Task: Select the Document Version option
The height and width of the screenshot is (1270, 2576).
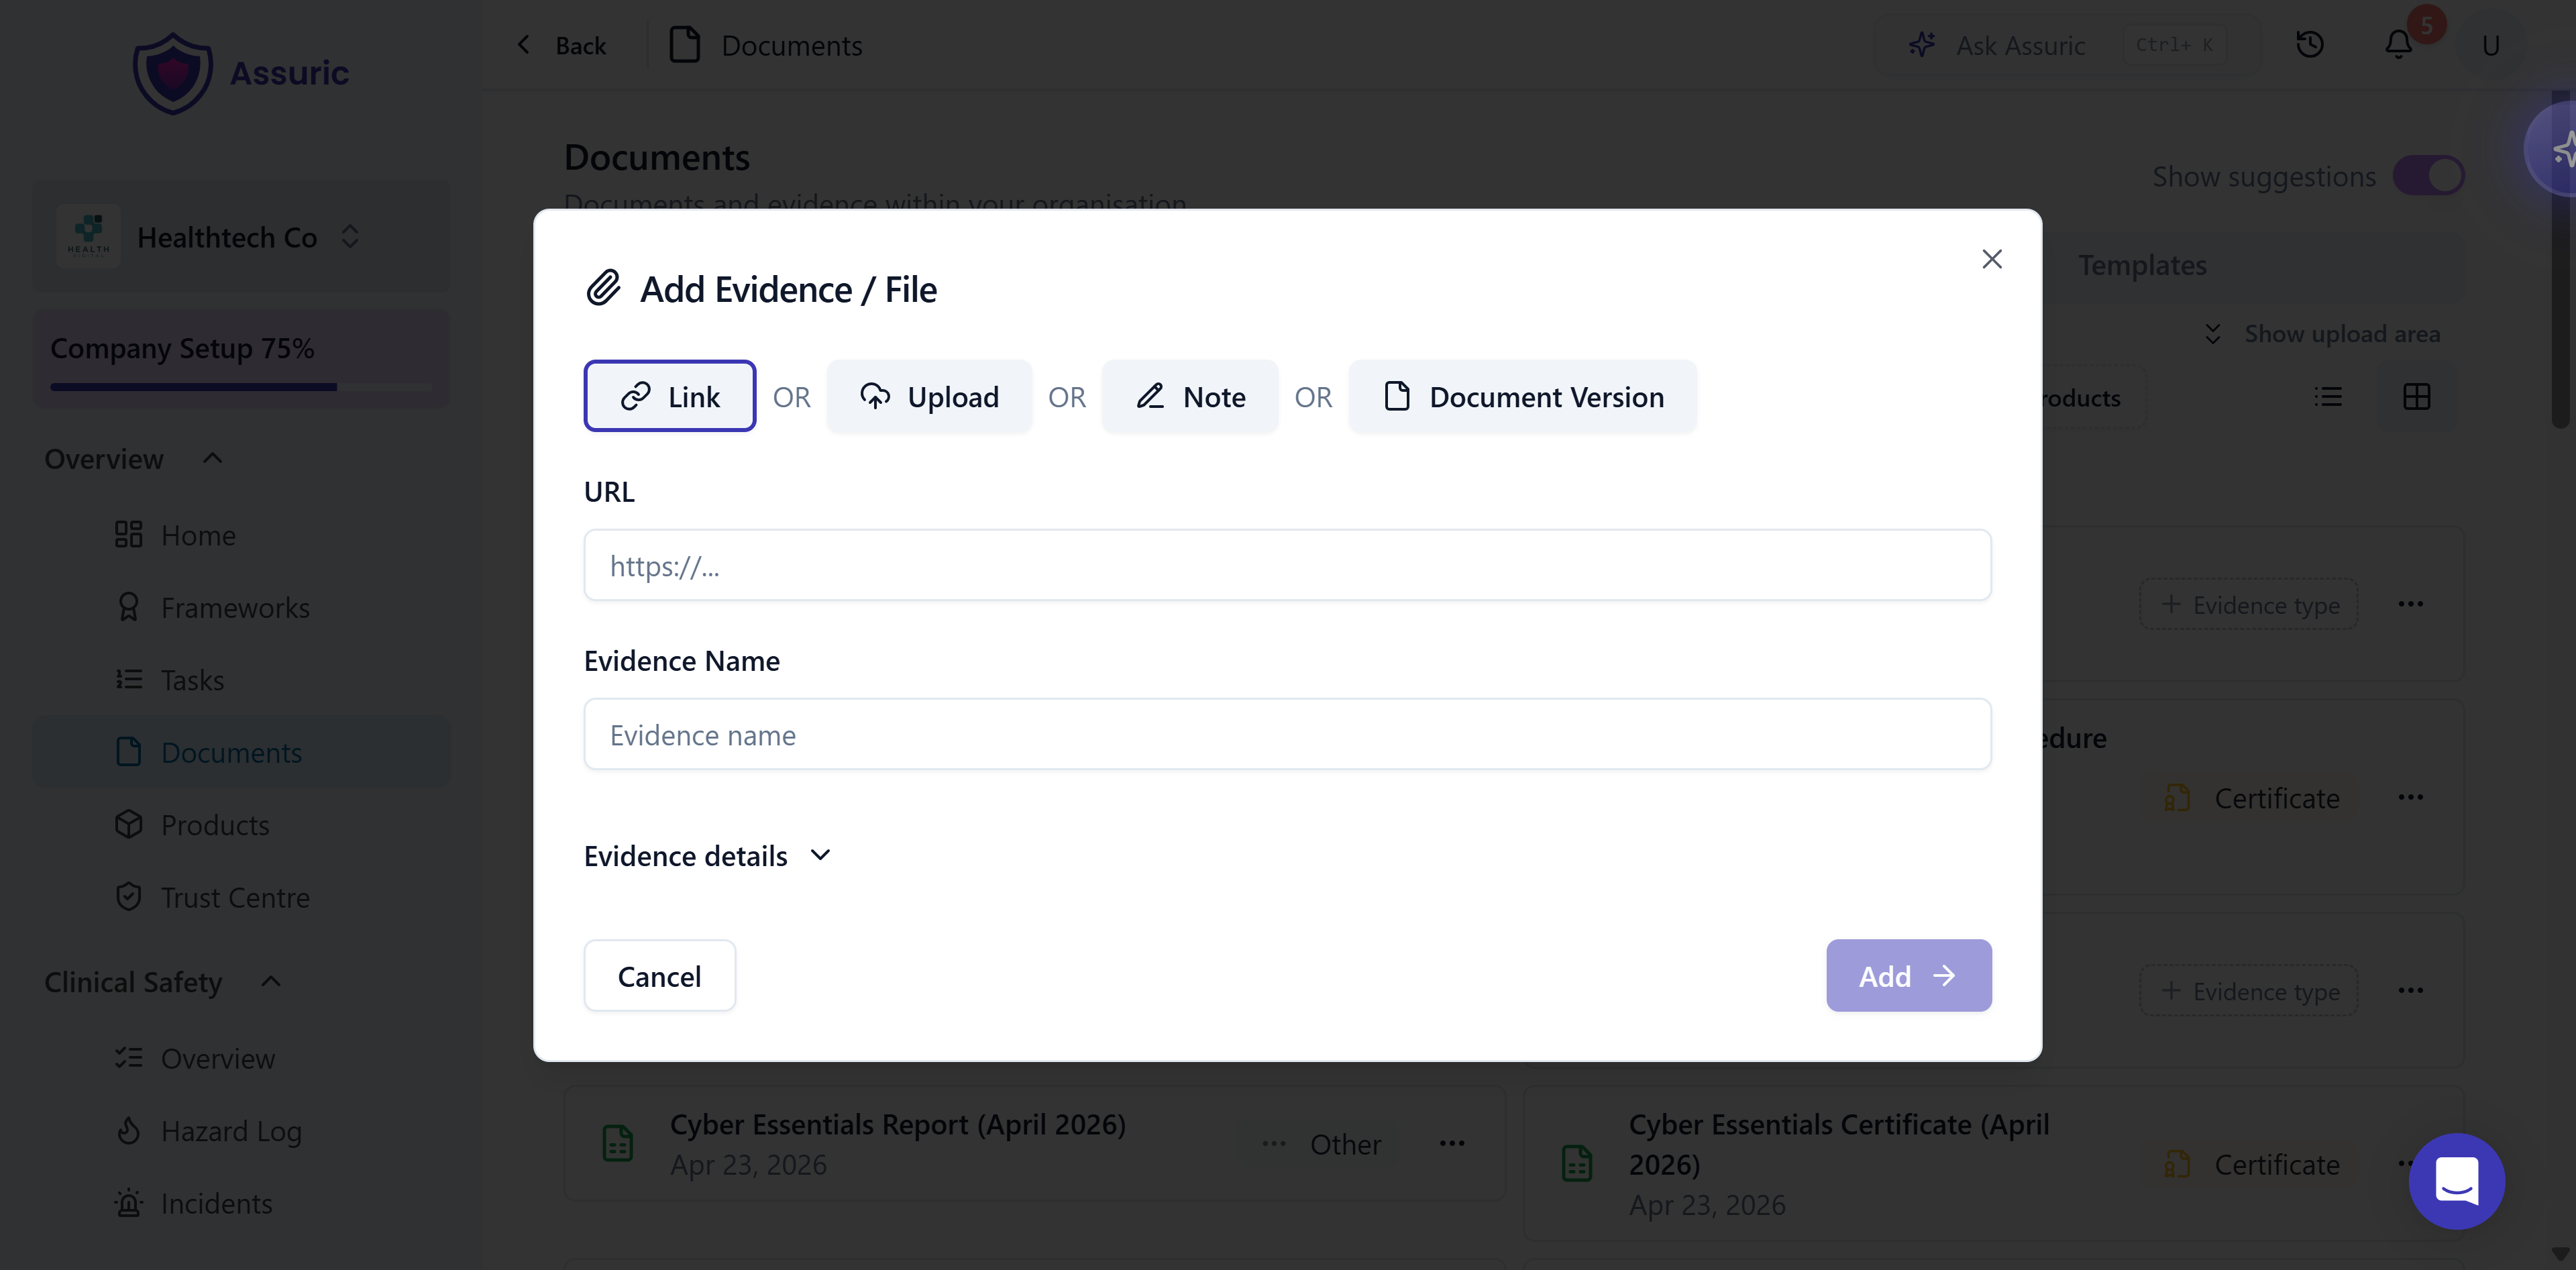Action: click(1522, 396)
